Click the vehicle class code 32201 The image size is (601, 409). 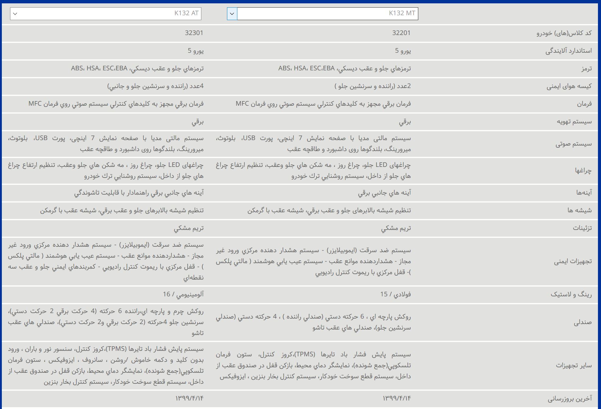click(401, 33)
